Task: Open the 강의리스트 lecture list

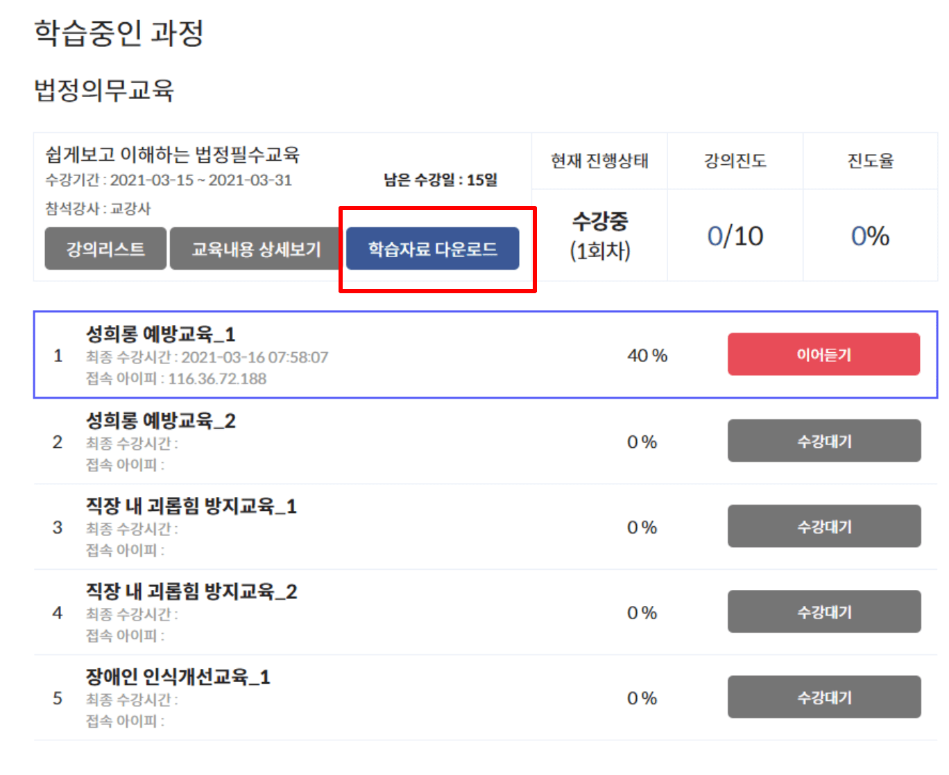Action: pyautogui.click(x=105, y=248)
